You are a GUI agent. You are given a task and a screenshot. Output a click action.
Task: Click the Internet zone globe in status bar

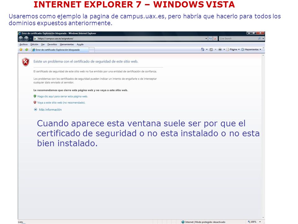click(x=183, y=222)
